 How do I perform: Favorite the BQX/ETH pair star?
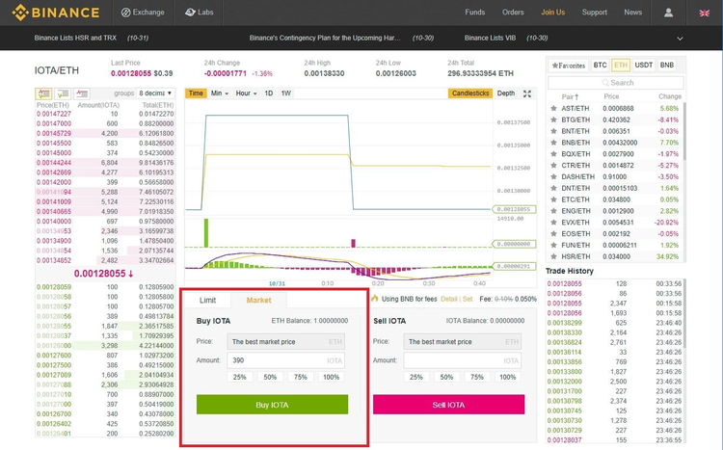[553, 154]
